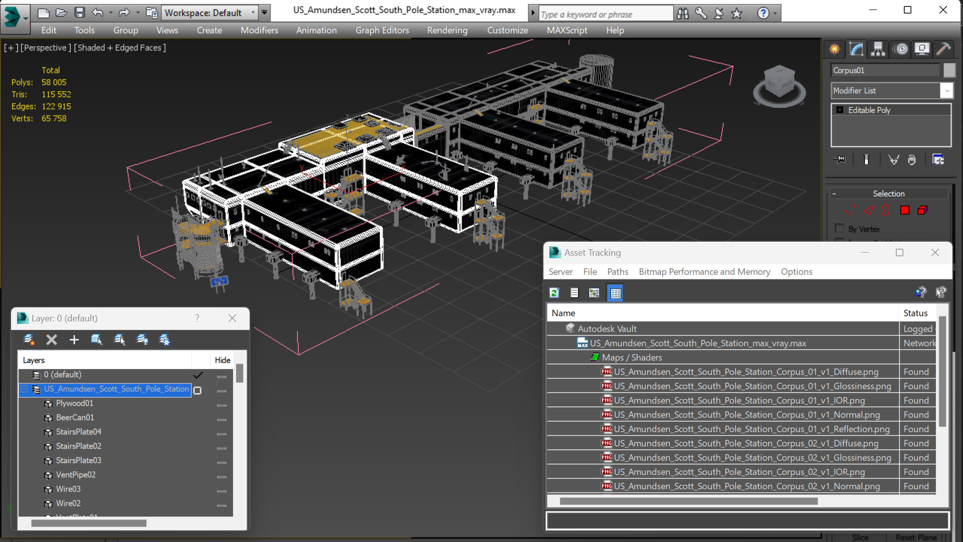963x542 pixels.
Task: Click the Shaded + Edged Faces viewport label
Action: click(120, 48)
